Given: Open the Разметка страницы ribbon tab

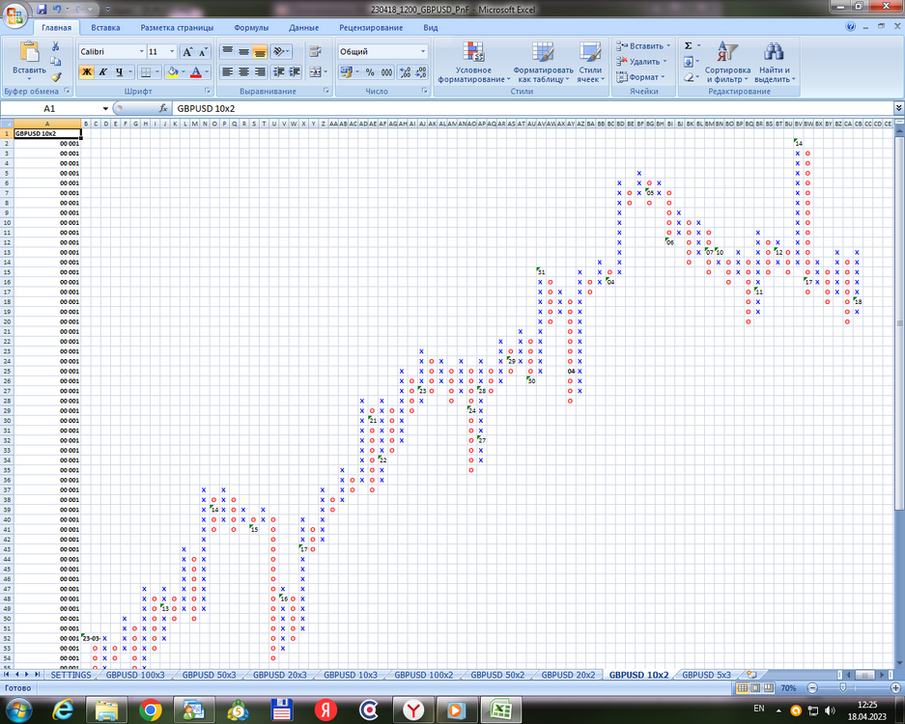Looking at the screenshot, I should click(x=177, y=28).
